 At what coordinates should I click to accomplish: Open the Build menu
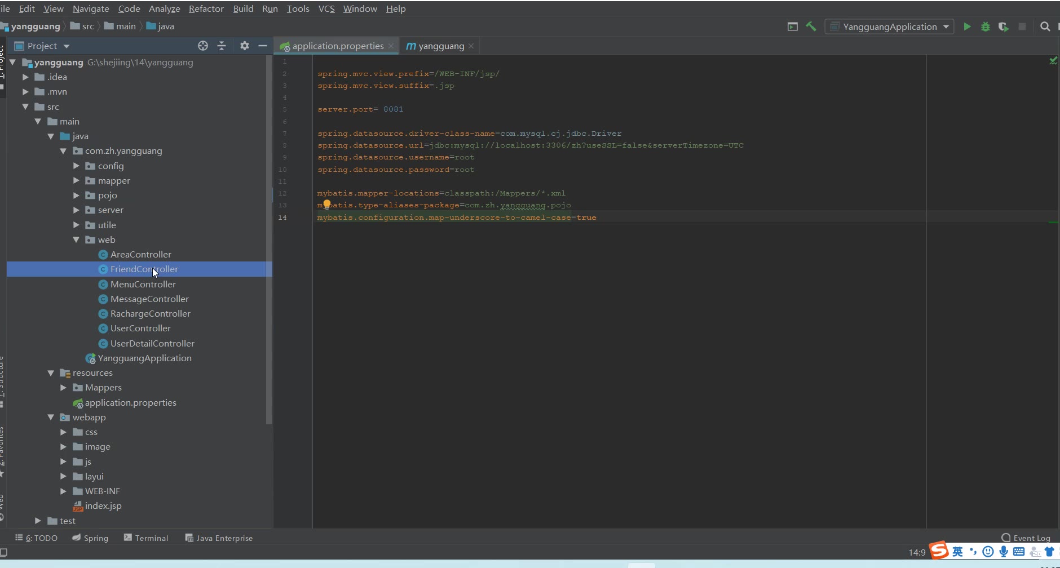click(x=243, y=8)
